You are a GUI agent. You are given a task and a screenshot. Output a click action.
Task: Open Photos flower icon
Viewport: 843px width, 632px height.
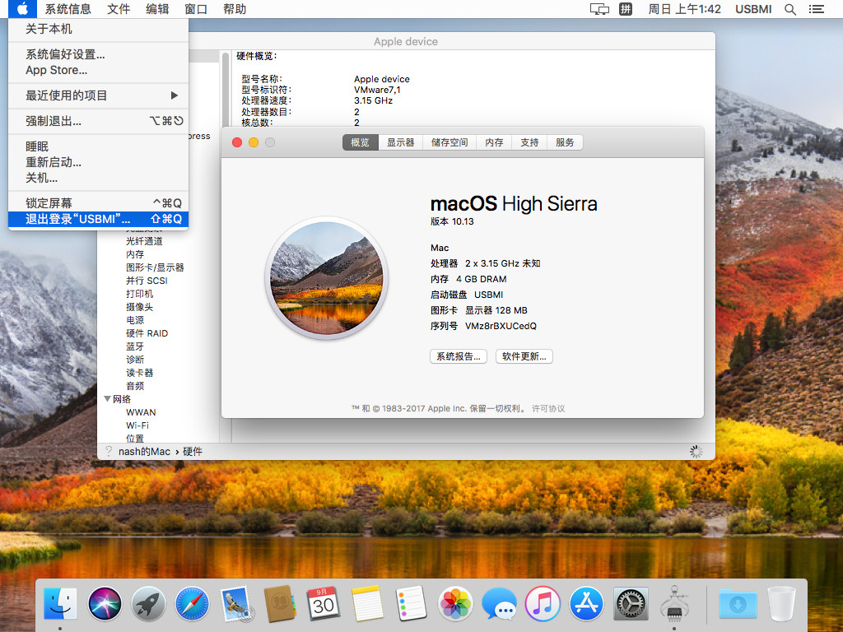click(455, 603)
